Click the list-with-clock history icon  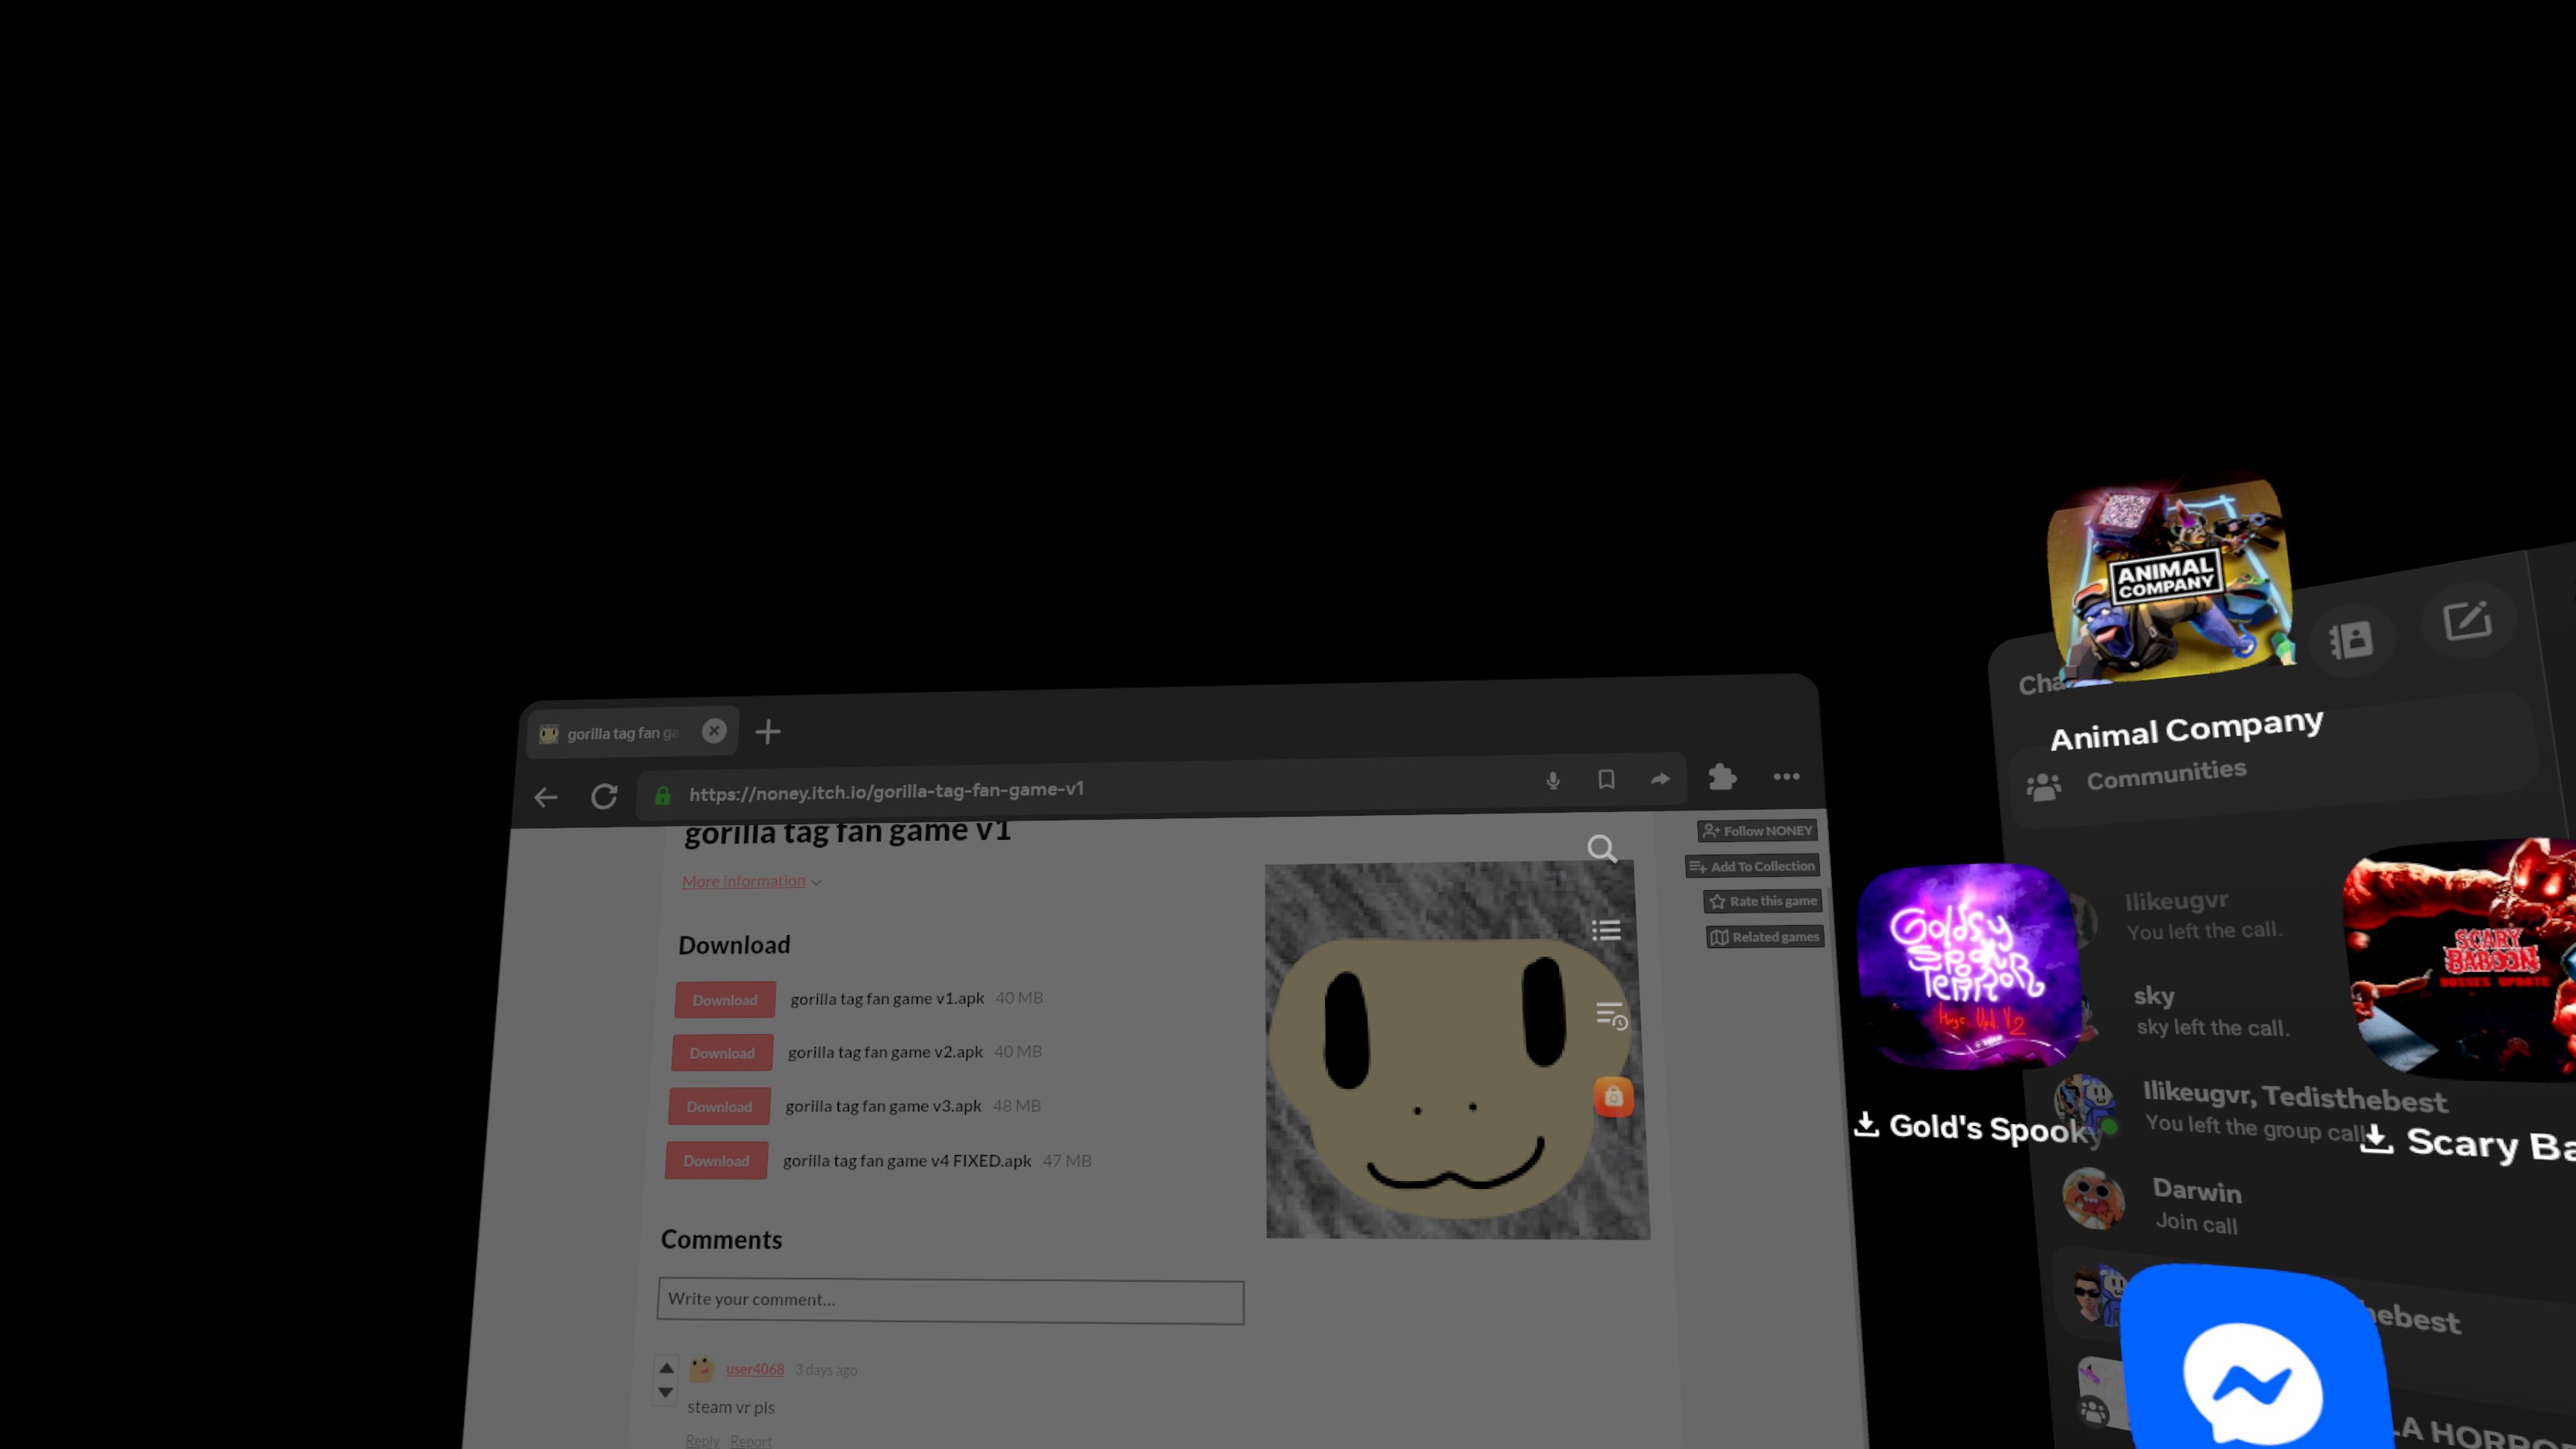click(x=1611, y=1015)
